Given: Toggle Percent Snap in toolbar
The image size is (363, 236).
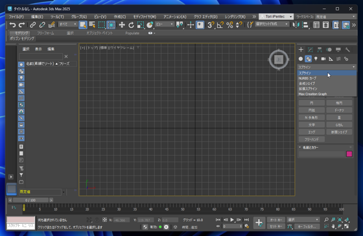Looking at the screenshot, I should coord(229,25).
